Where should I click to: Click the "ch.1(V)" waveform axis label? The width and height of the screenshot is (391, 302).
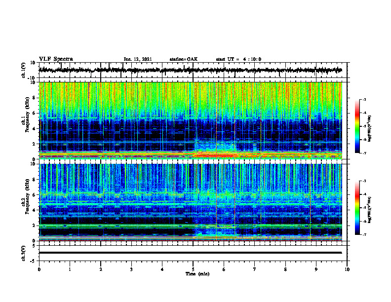pyautogui.click(x=24, y=70)
